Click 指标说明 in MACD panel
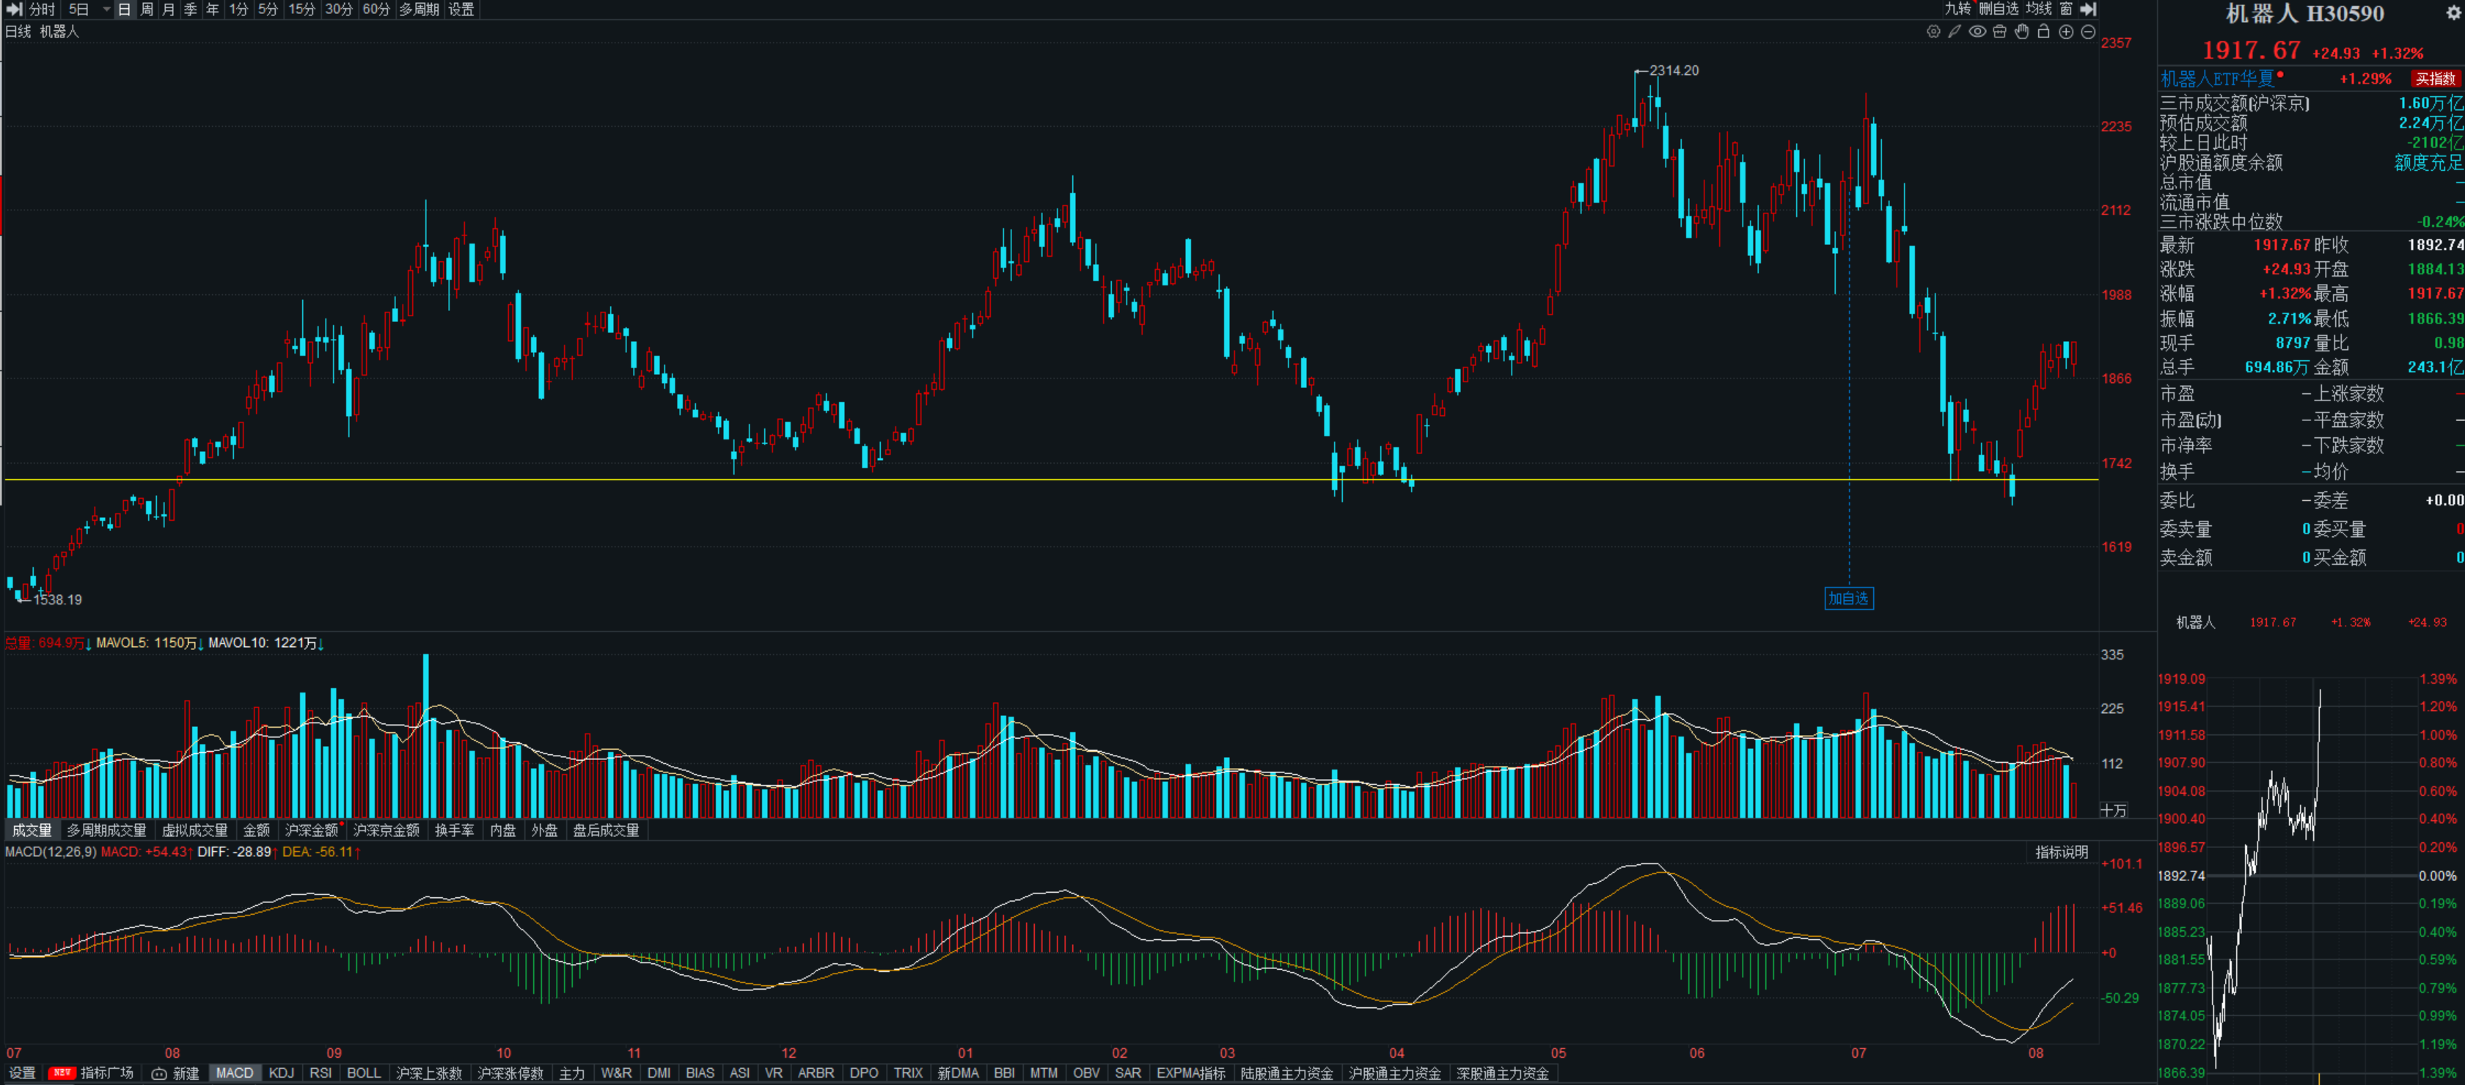The image size is (2465, 1085). pos(2061,852)
